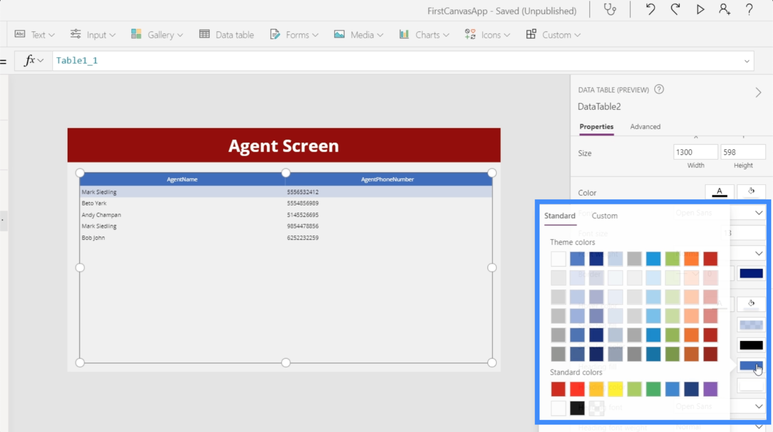Click the navy border color swatch
773x432 pixels.
click(x=751, y=274)
